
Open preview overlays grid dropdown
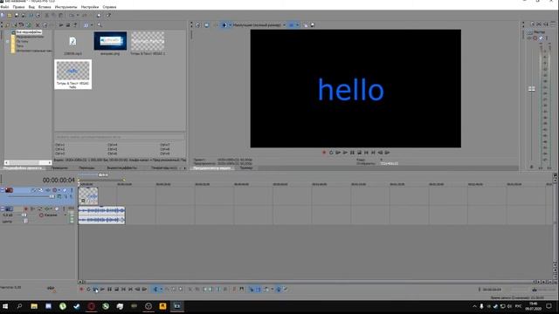click(x=297, y=25)
